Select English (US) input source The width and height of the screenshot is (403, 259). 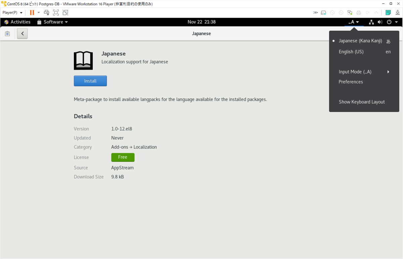[364, 52]
